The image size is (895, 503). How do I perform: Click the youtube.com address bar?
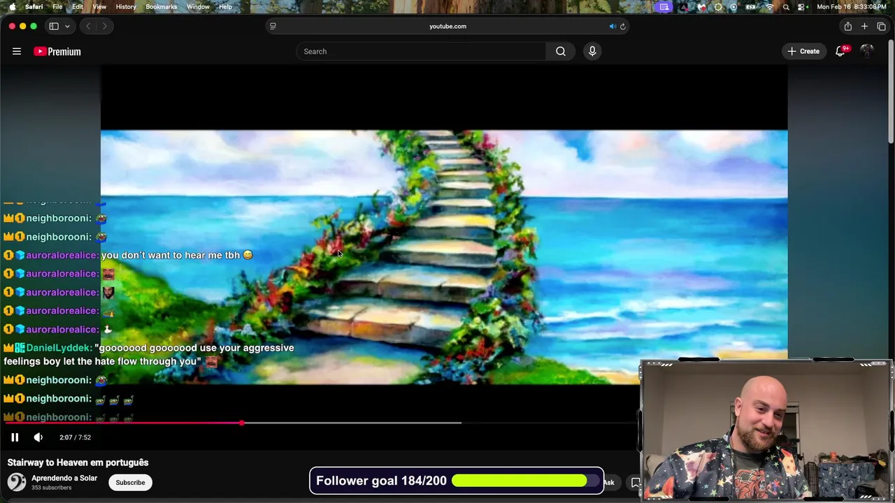click(x=447, y=27)
